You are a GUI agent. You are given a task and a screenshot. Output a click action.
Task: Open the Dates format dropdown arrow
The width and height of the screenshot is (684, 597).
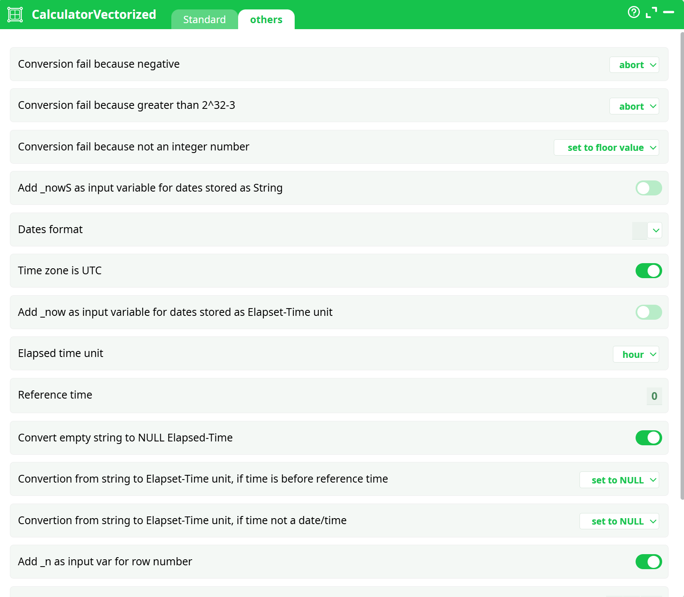coord(655,231)
